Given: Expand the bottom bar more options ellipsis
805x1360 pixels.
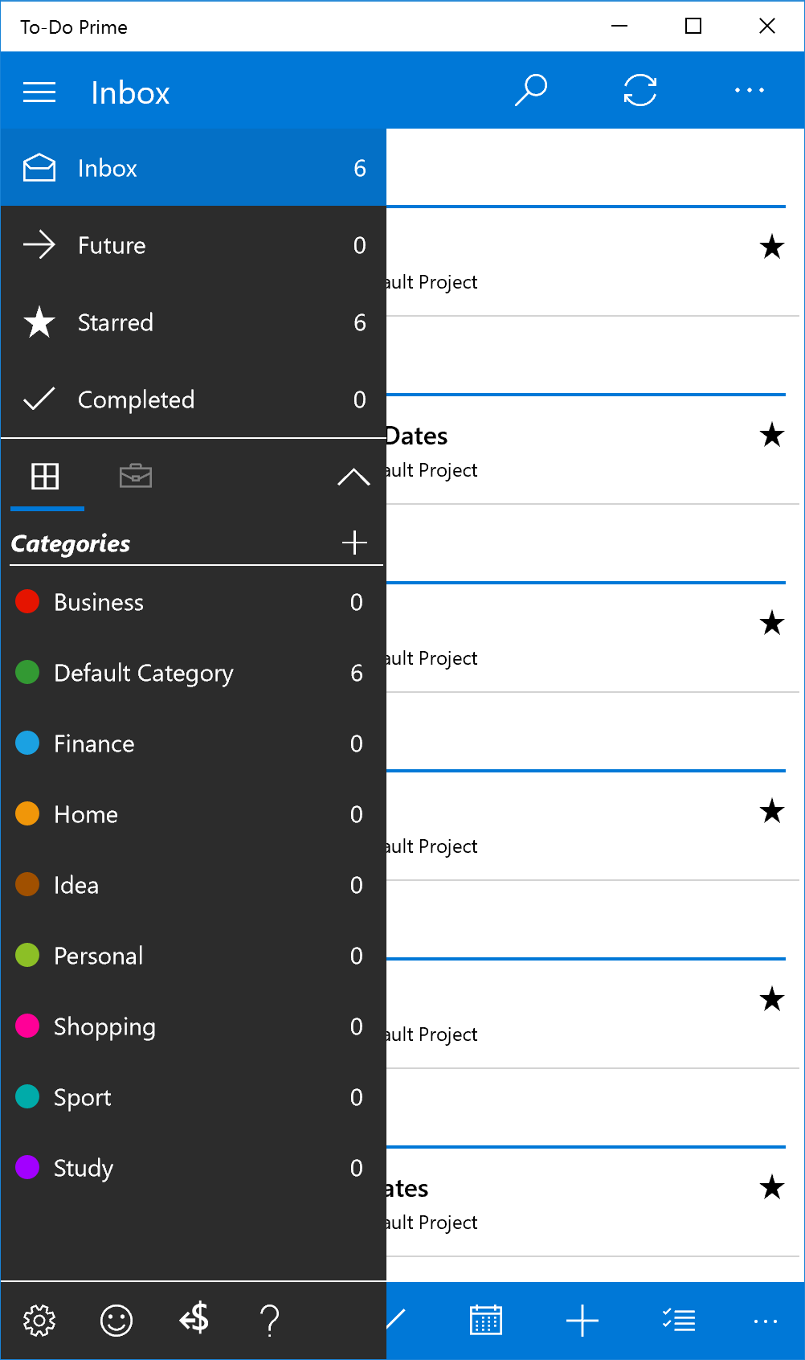Looking at the screenshot, I should 765,1320.
